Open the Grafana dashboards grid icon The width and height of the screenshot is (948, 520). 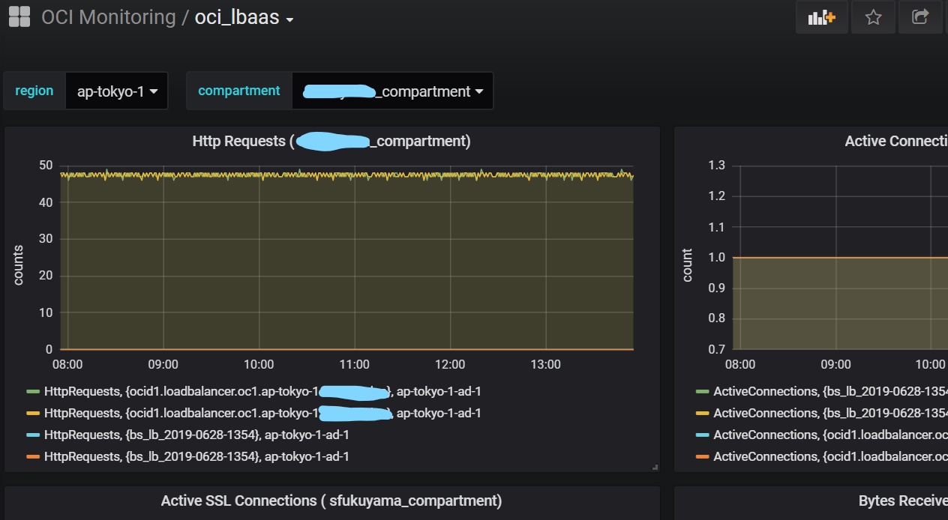tap(19, 16)
